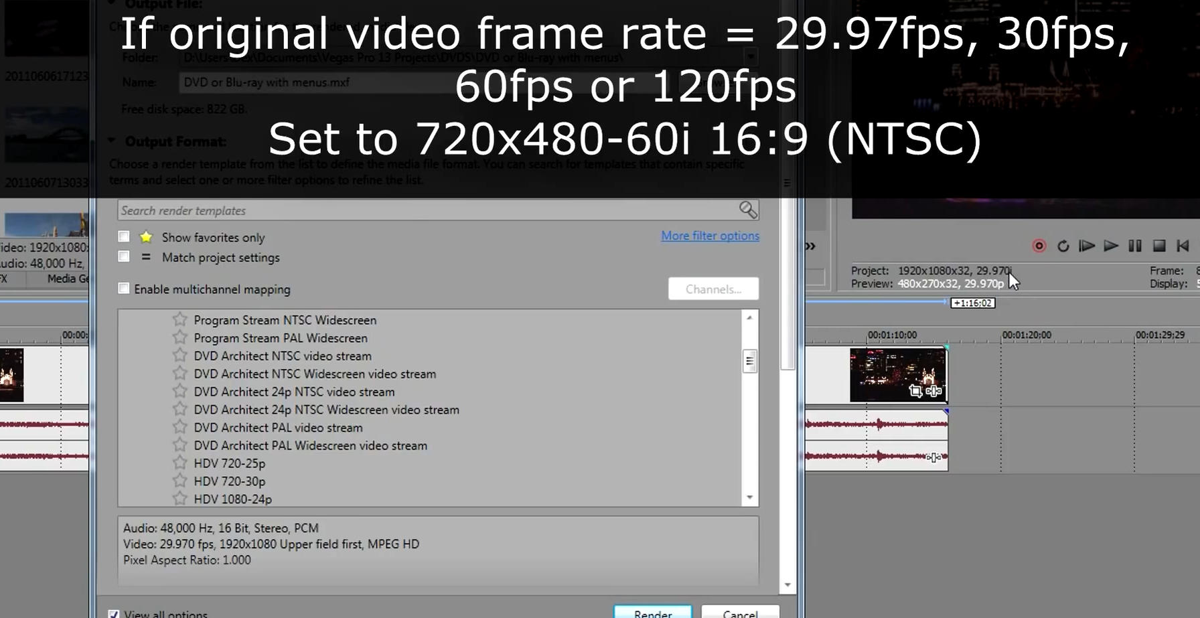Open event FX icon on timeline clip

933,391
